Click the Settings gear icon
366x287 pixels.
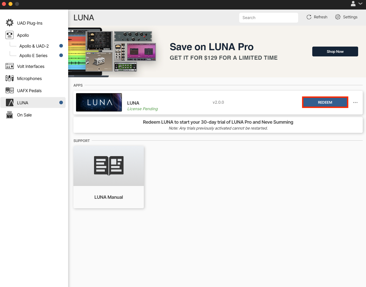click(x=338, y=17)
